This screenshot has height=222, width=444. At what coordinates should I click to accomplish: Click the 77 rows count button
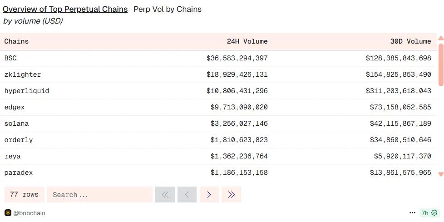[25, 195]
